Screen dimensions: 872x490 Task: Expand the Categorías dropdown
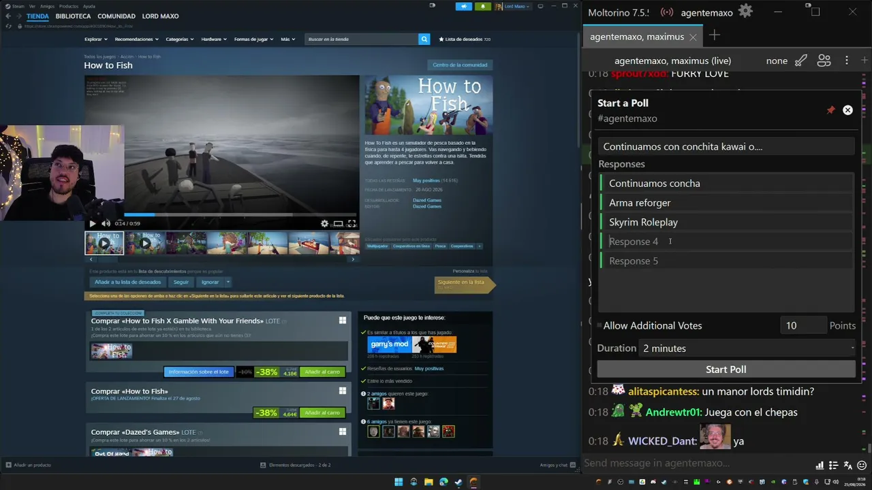pyautogui.click(x=179, y=39)
